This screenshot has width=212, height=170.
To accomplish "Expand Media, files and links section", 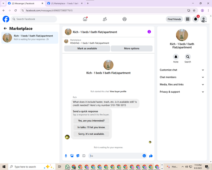I will click(182, 85).
